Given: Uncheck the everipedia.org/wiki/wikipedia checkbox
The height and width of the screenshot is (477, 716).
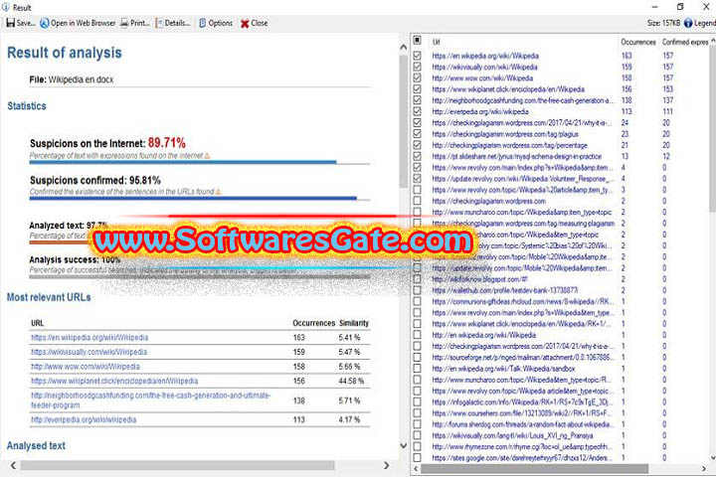Looking at the screenshot, I should pyautogui.click(x=418, y=111).
